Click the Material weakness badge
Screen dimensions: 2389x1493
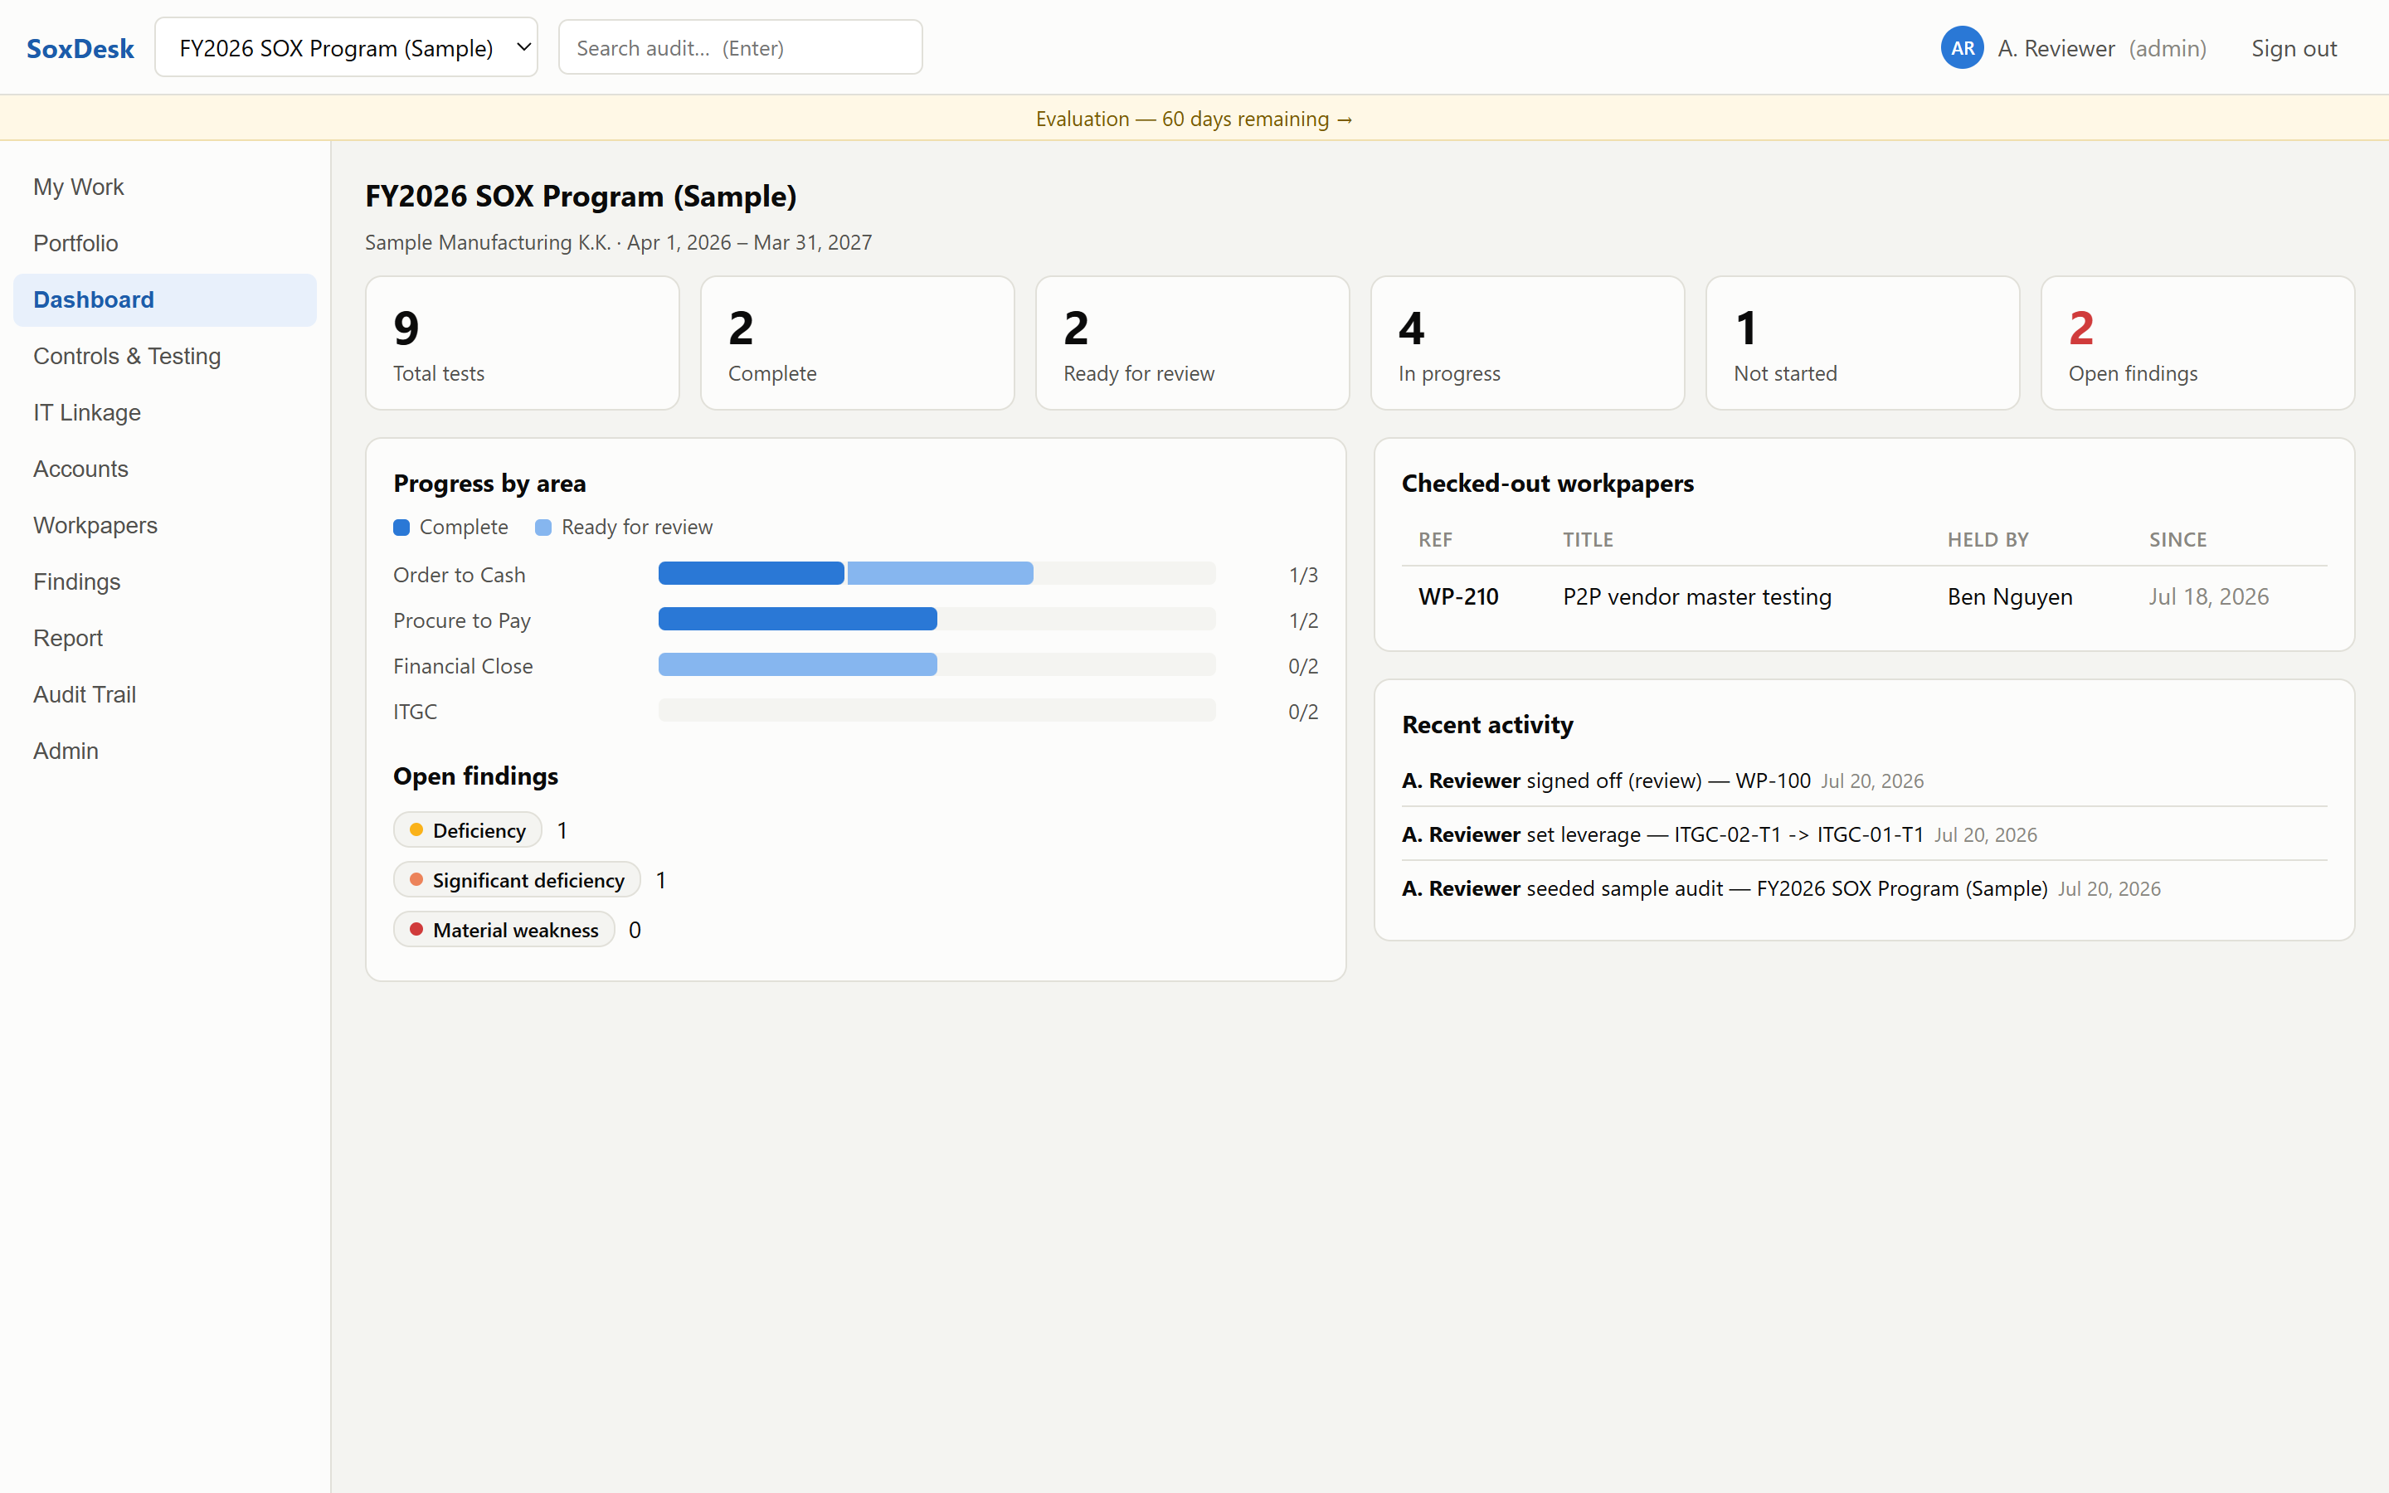tap(504, 930)
